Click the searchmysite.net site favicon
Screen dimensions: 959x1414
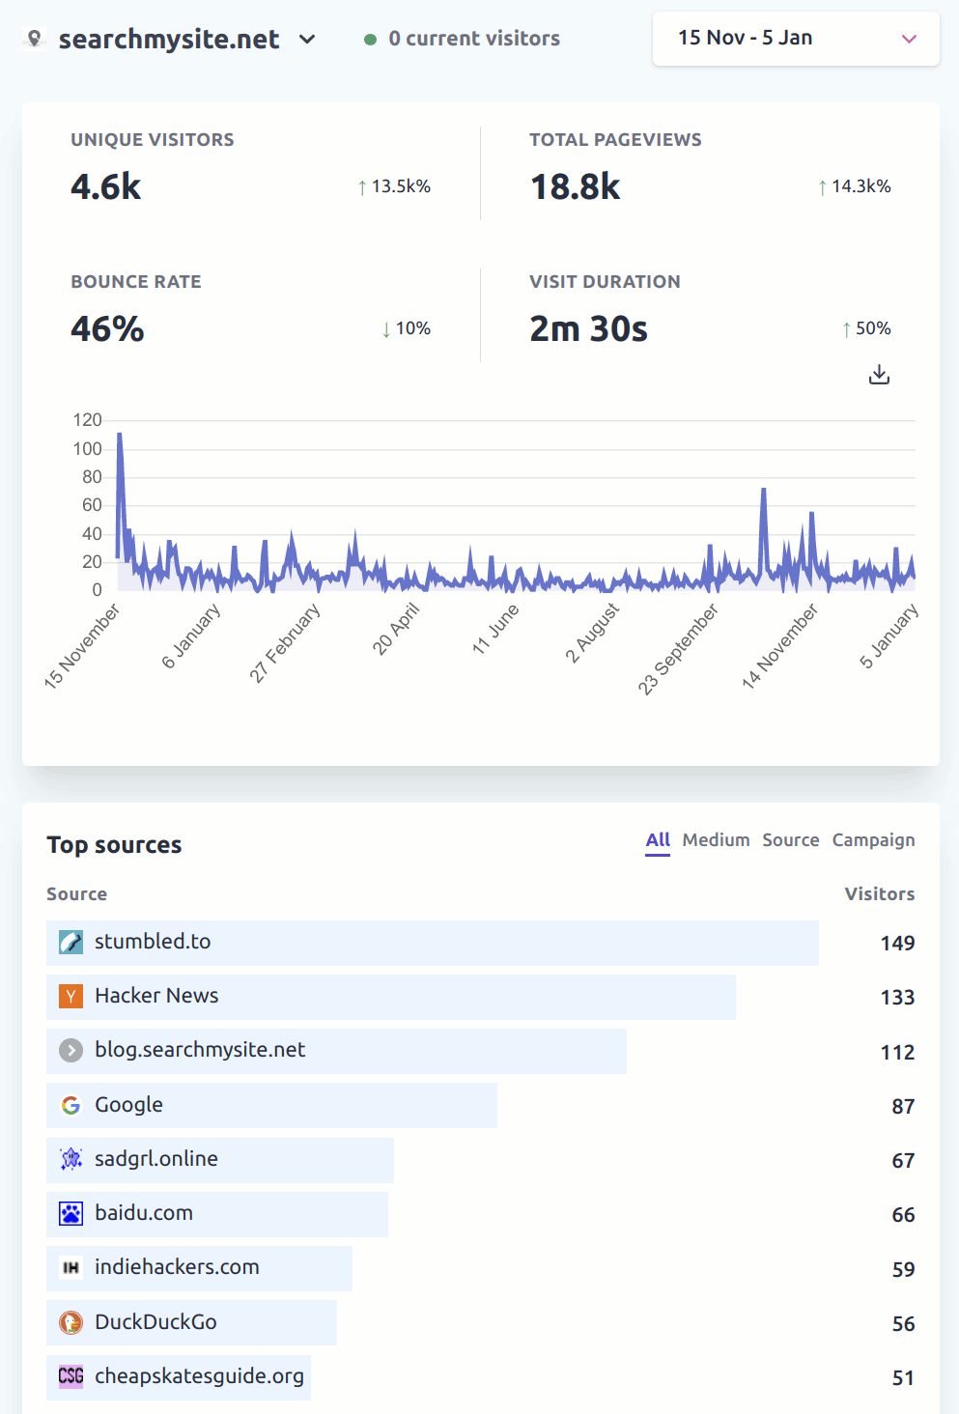(x=35, y=39)
